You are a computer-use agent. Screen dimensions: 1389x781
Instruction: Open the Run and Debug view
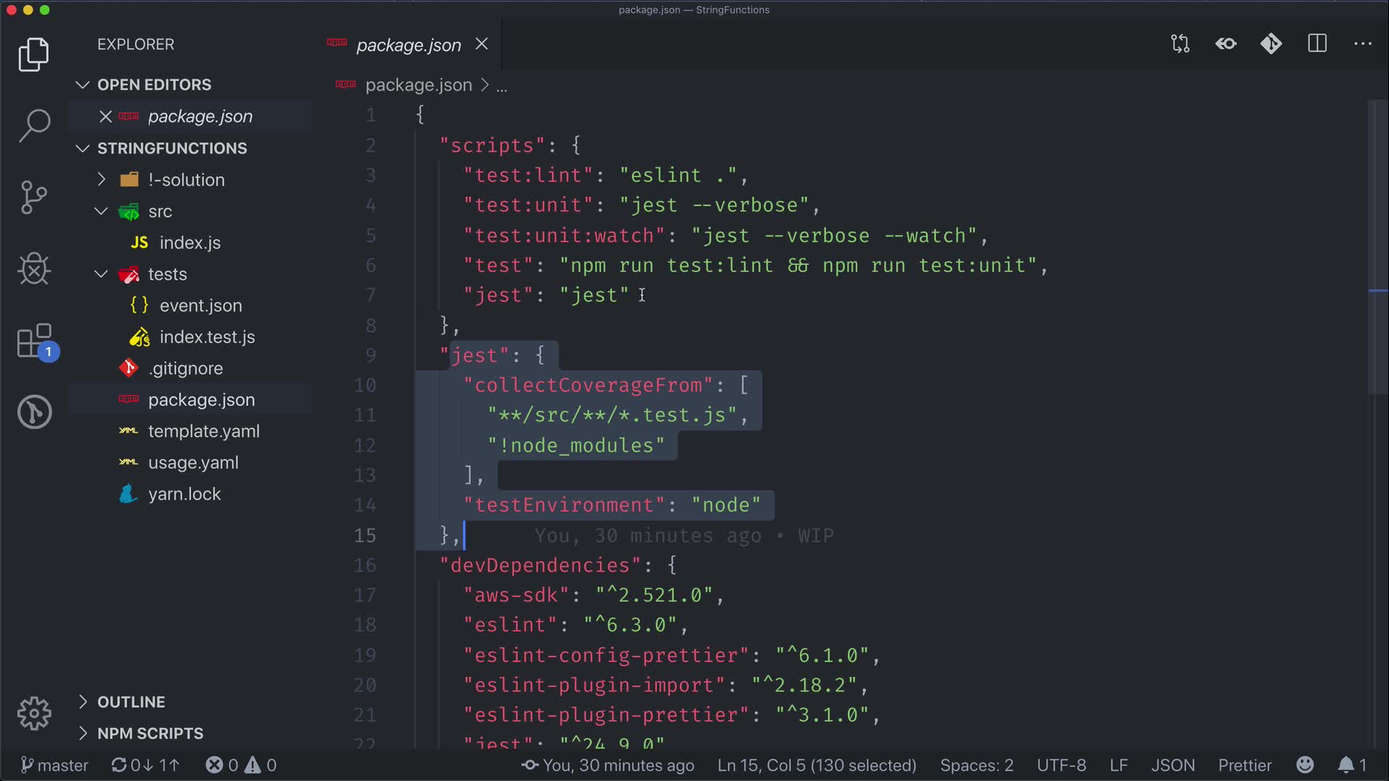(x=34, y=269)
